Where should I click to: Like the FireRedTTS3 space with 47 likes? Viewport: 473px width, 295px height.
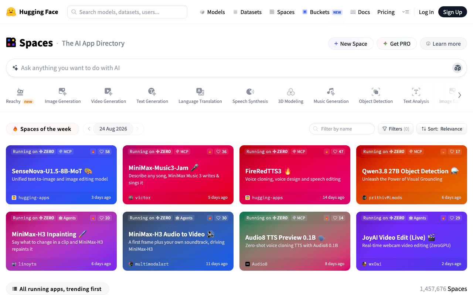click(x=338, y=152)
